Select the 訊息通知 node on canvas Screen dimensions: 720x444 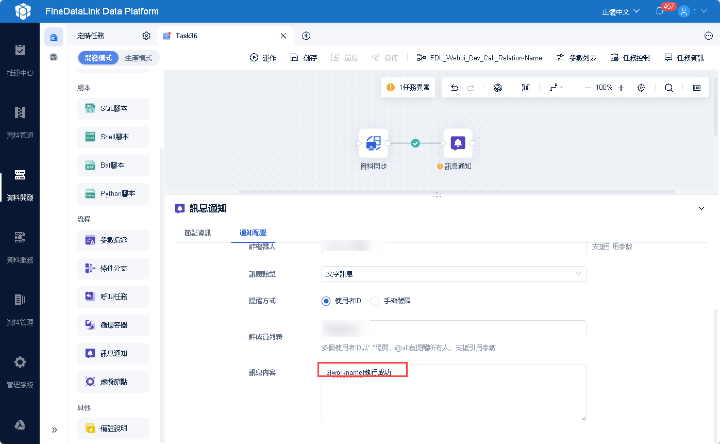pyautogui.click(x=458, y=143)
